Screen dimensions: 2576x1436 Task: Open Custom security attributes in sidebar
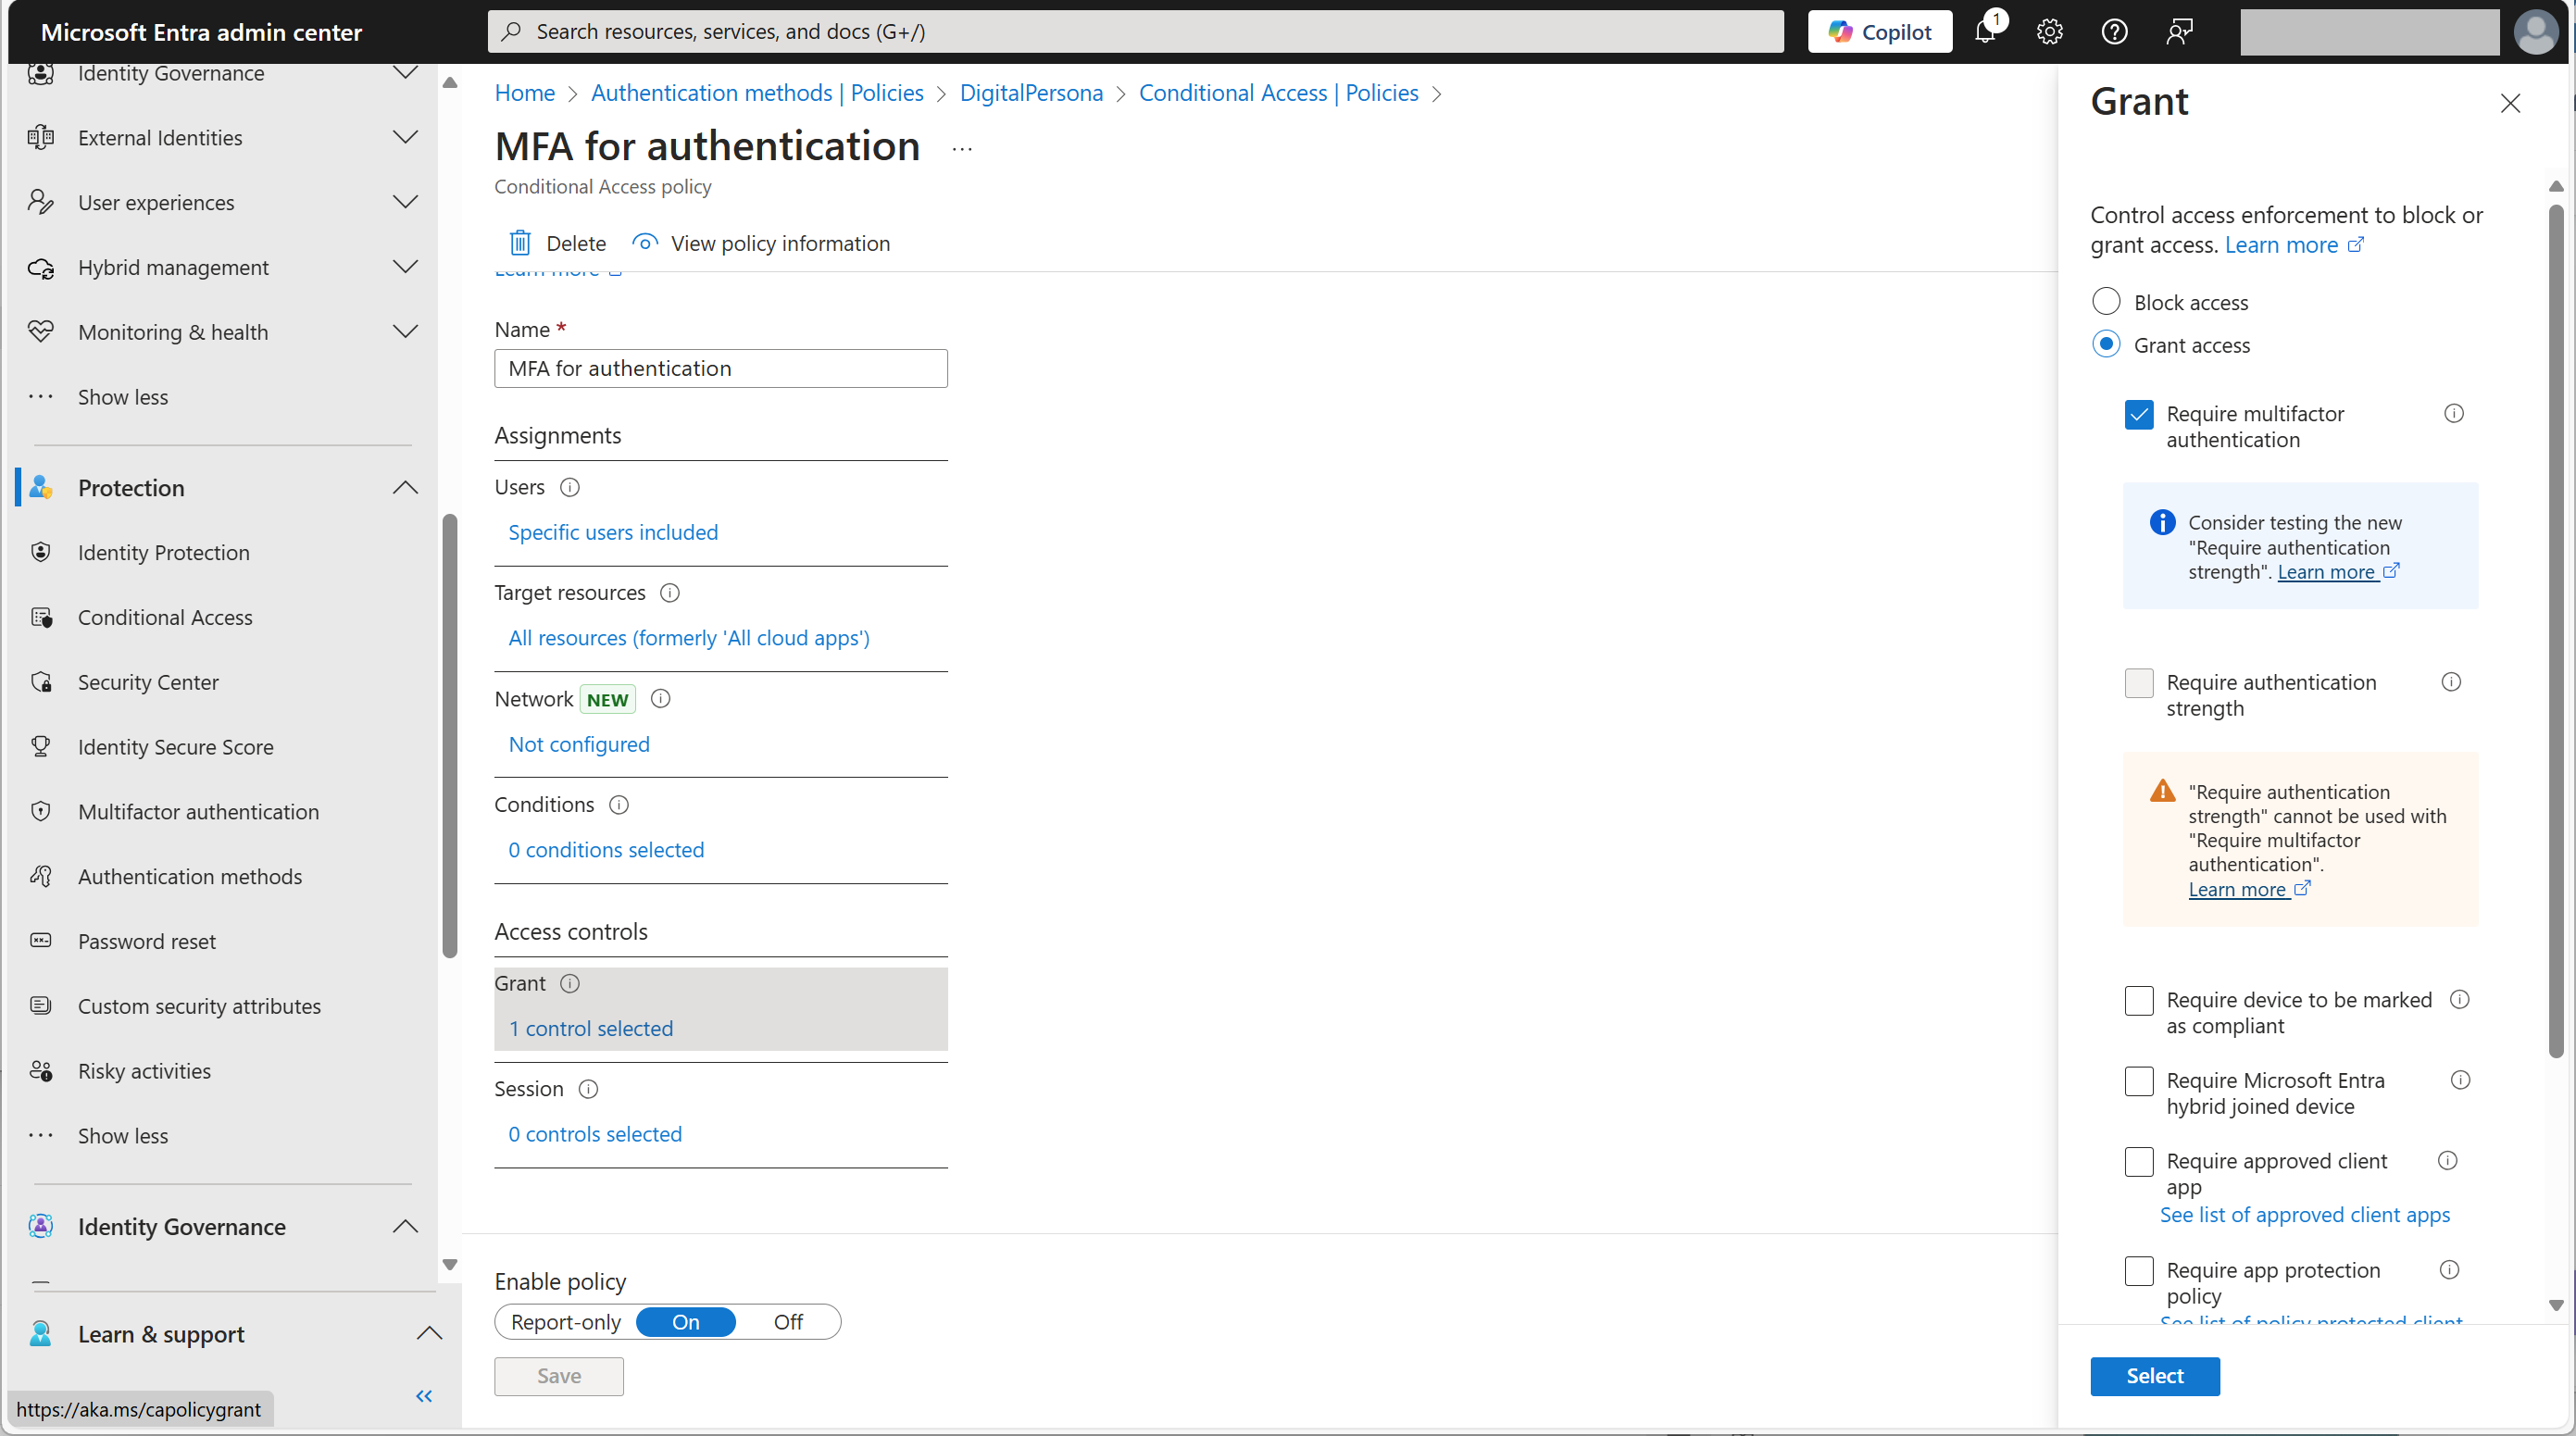pos(199,1006)
